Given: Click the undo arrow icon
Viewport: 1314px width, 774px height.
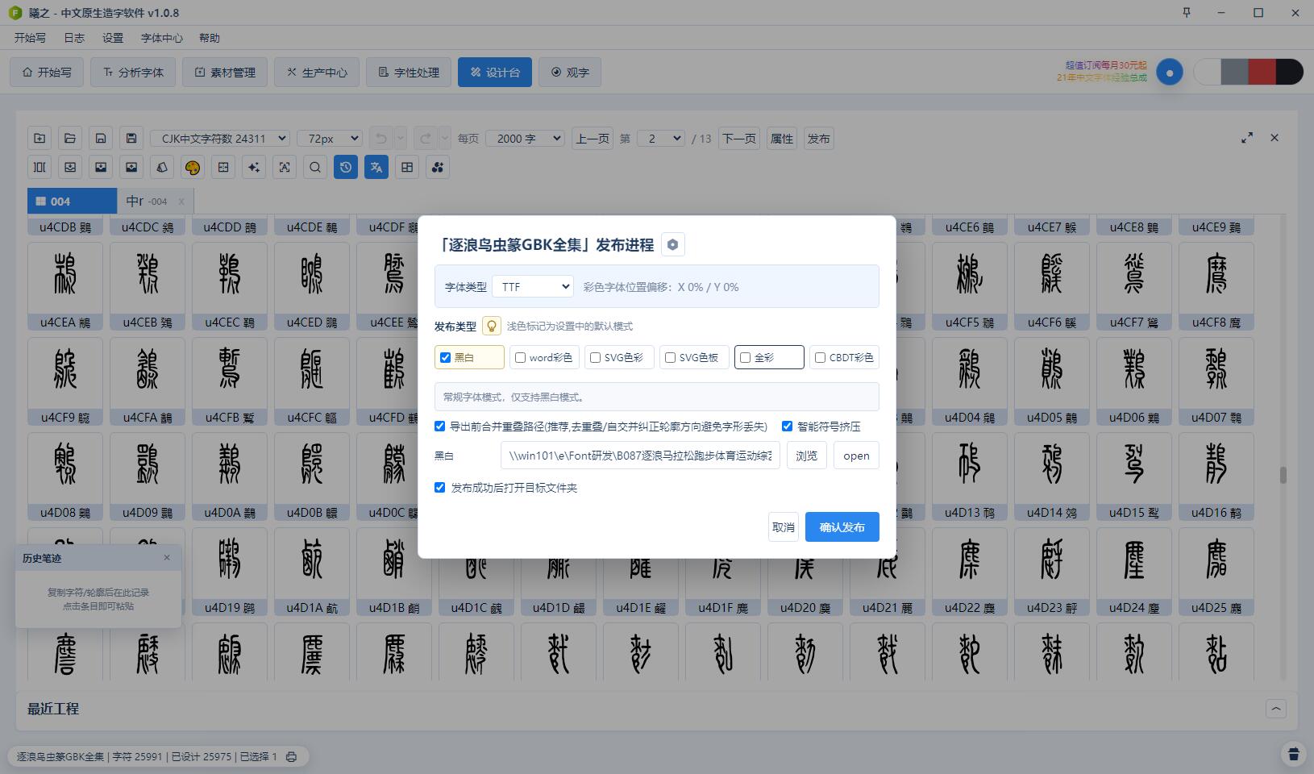Looking at the screenshot, I should 381,139.
